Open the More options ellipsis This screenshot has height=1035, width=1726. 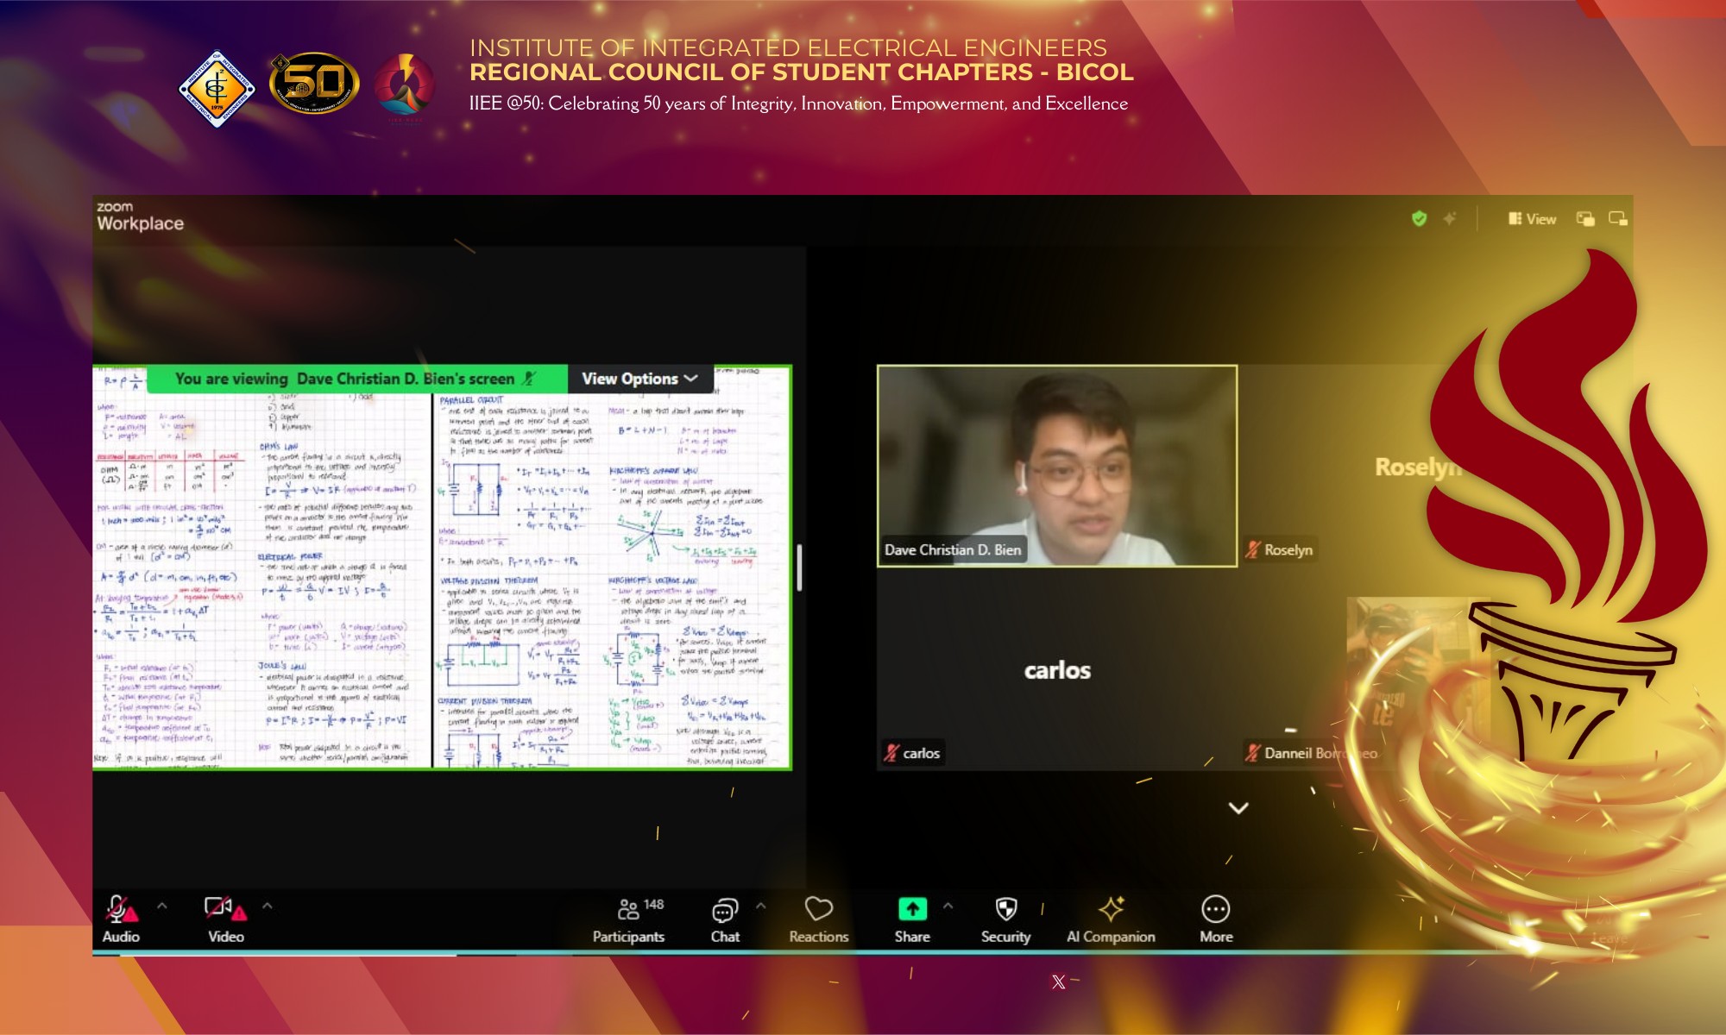tap(1215, 909)
